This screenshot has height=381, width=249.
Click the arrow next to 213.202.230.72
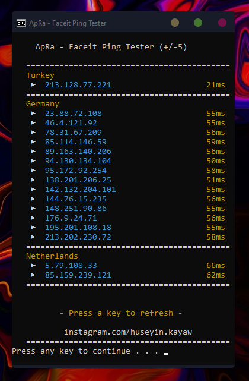(x=33, y=237)
